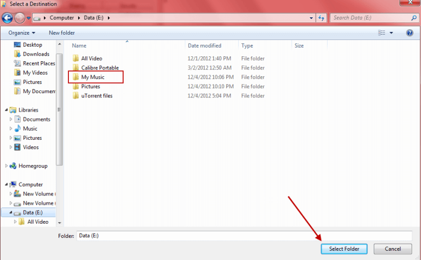Click the New folder button
The width and height of the screenshot is (421, 260).
[62, 32]
